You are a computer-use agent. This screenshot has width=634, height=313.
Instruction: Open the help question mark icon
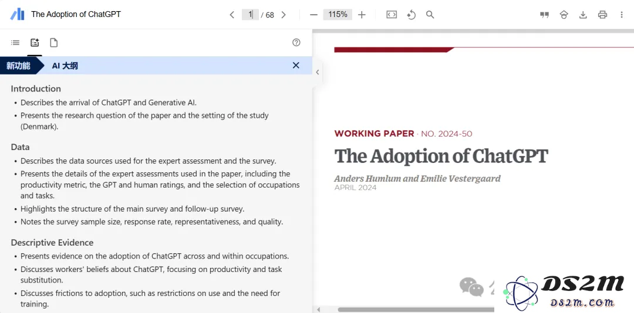[296, 42]
